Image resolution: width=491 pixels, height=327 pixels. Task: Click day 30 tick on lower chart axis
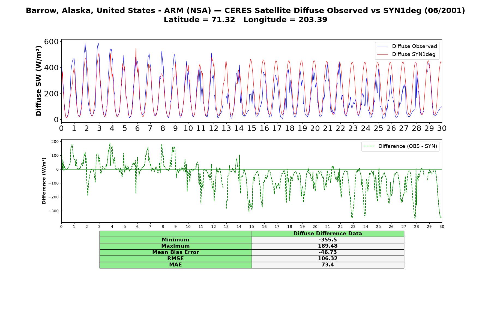coord(442,227)
